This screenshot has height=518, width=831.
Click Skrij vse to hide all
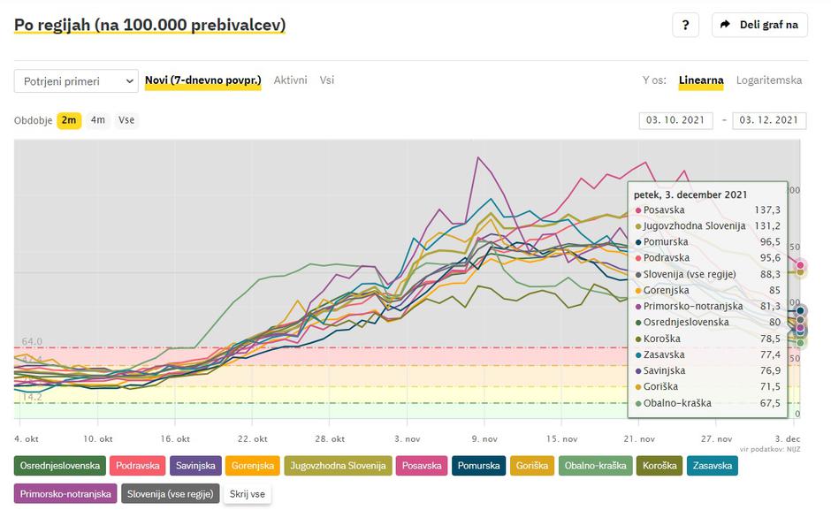coord(248,494)
